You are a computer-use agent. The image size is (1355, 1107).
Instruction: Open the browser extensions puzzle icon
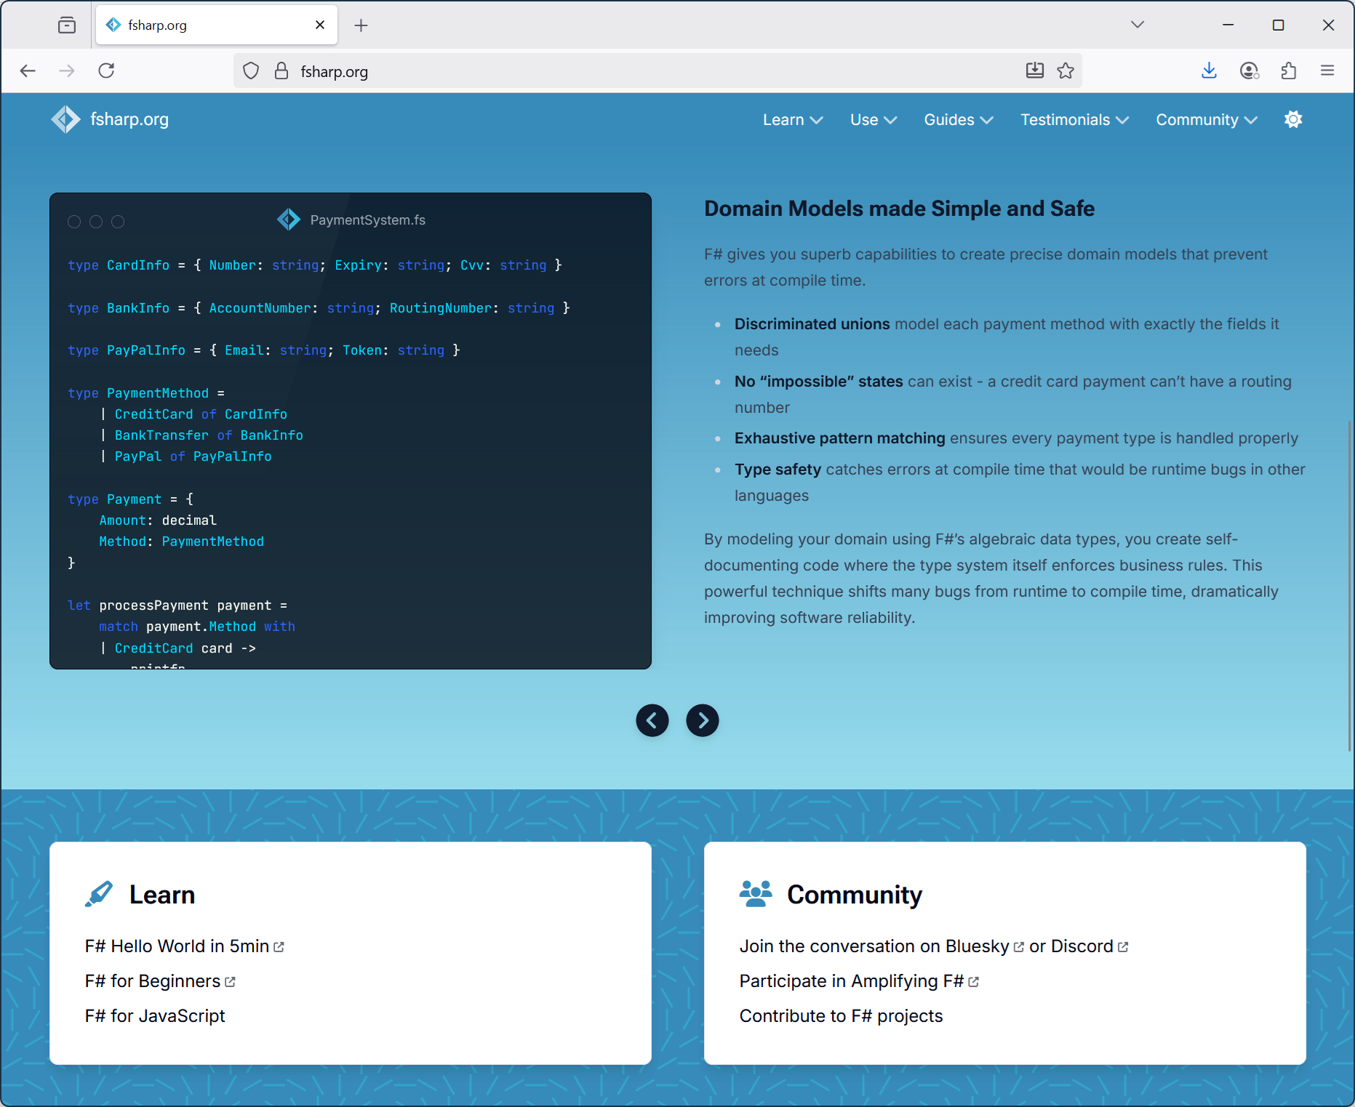[1288, 71]
